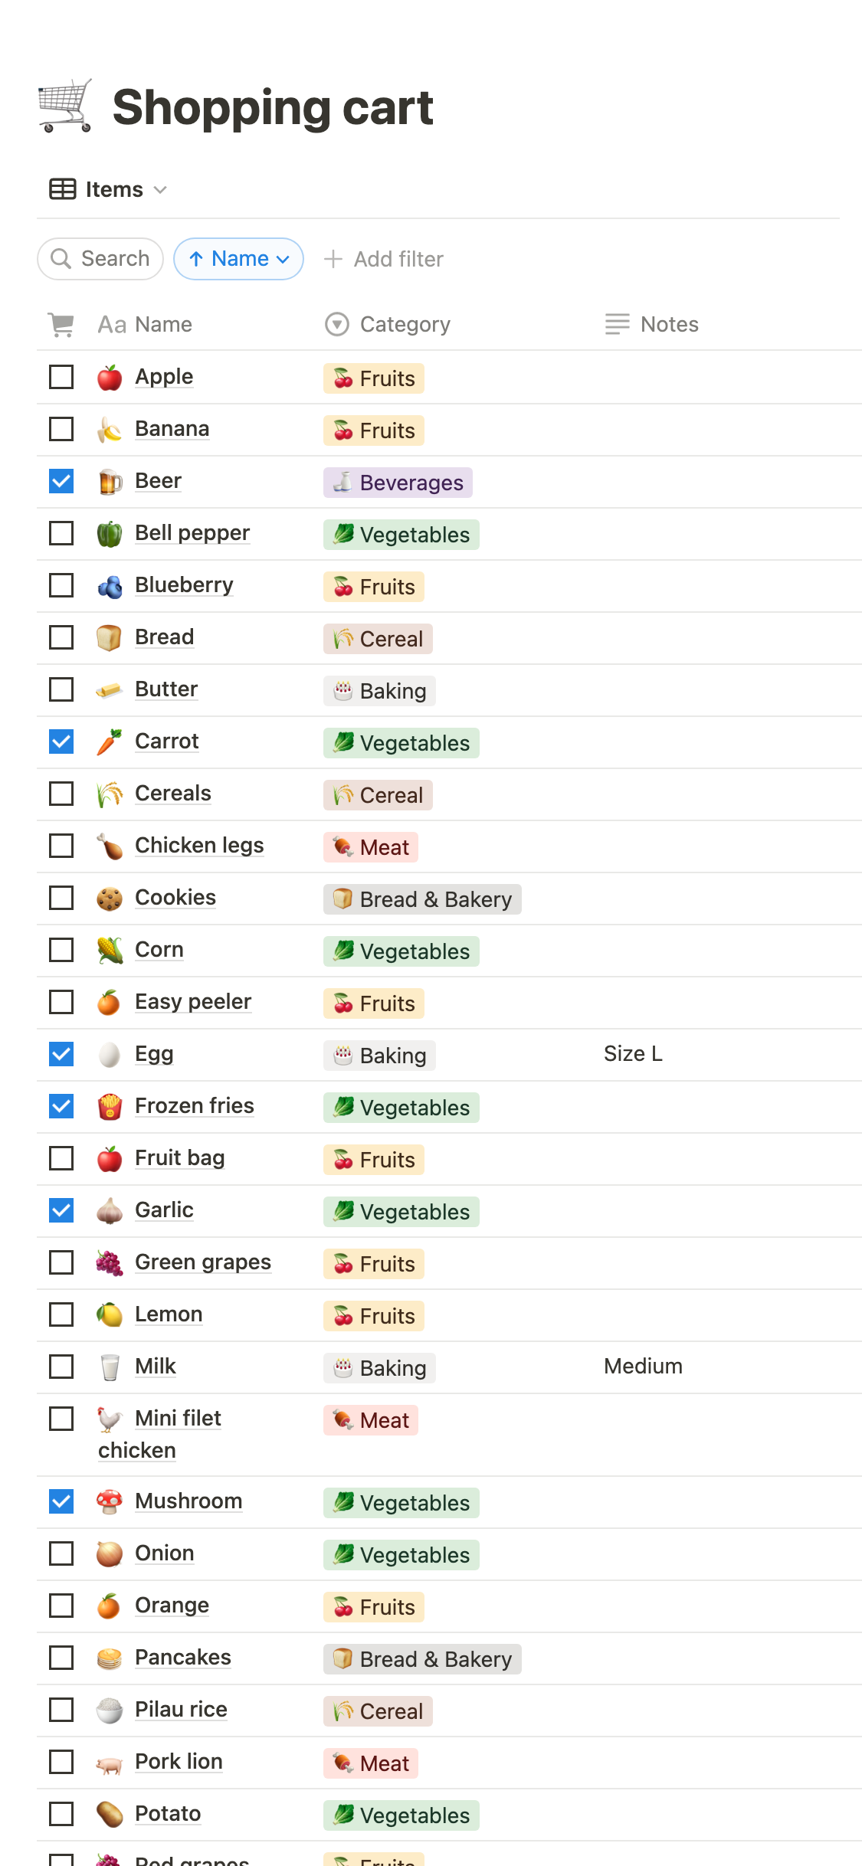Click the apple emoji next to Apple
This screenshot has height=1866, width=862.
(x=110, y=377)
